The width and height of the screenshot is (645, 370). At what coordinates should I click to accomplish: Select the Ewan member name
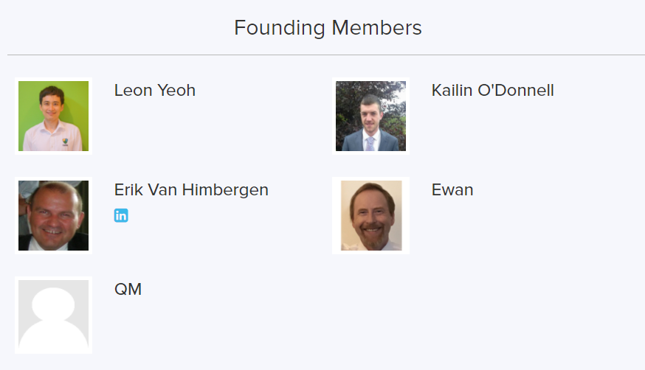click(x=452, y=189)
